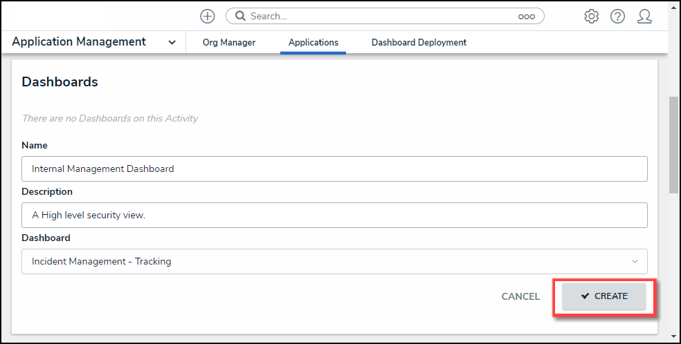The width and height of the screenshot is (681, 344).
Task: Click the magnifying glass search icon
Action: 240,16
